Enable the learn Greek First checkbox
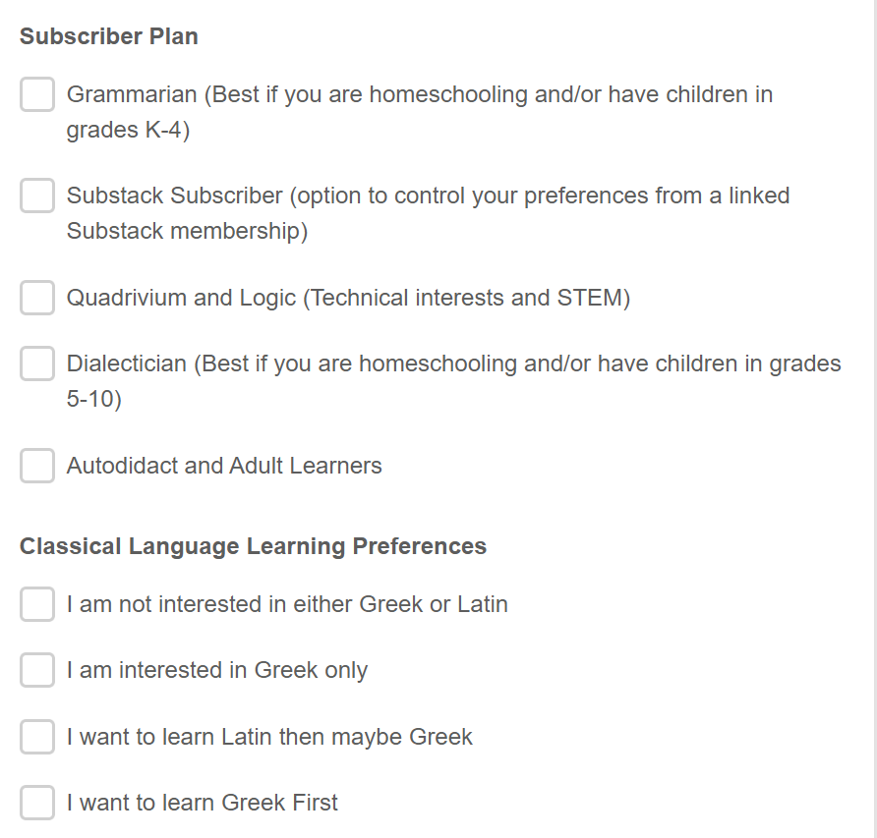Screen dimensions: 877x838 [37, 803]
